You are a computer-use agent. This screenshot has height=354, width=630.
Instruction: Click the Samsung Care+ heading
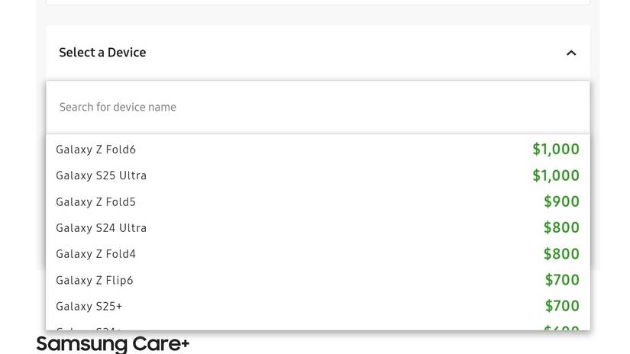click(113, 344)
